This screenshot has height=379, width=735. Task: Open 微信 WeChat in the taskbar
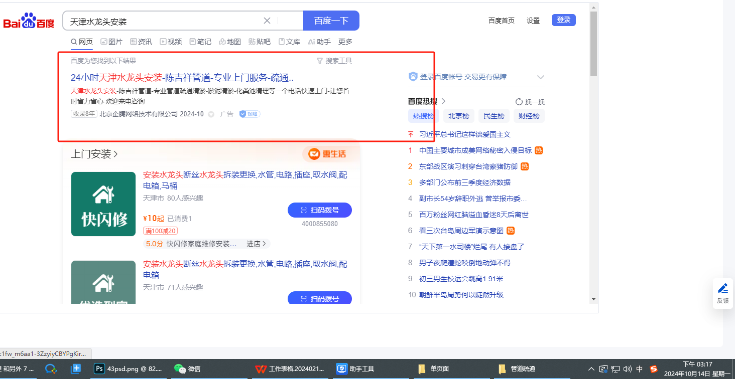(180, 369)
